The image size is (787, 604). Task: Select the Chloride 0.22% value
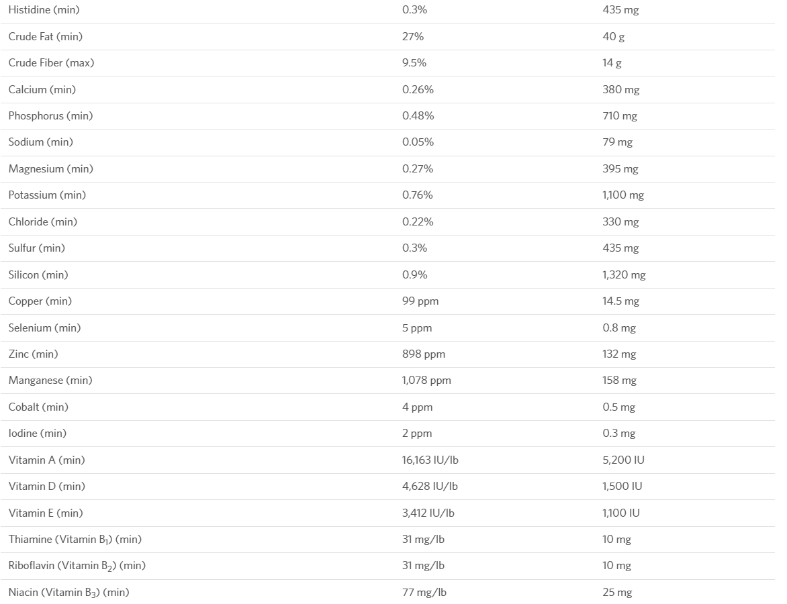coord(418,221)
